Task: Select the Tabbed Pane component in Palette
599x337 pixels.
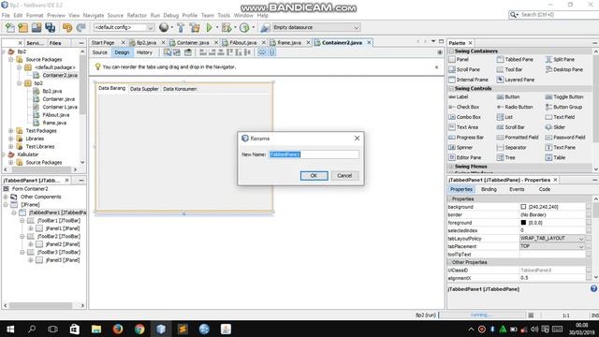Action: (x=515, y=60)
